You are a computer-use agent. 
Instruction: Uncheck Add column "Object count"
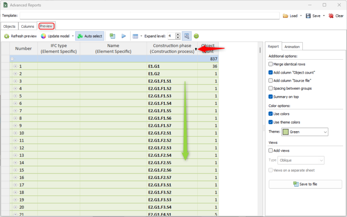[x=270, y=72]
